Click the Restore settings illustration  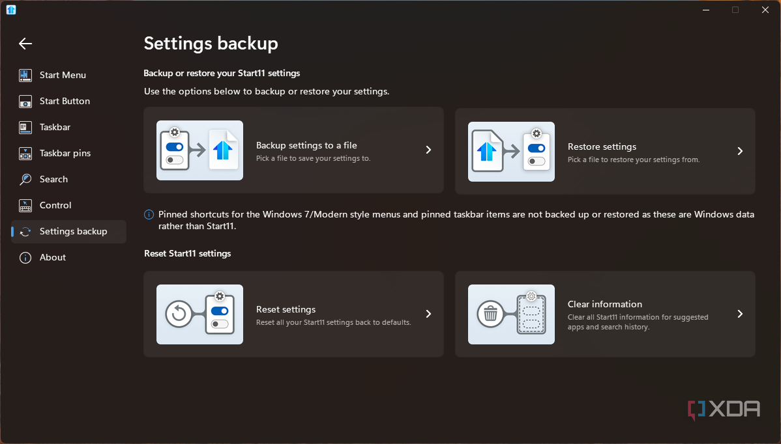[x=511, y=152]
